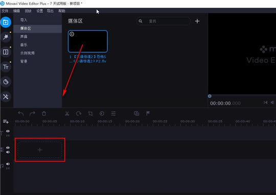Click the 00:00:10 mark on ruler

point(77,121)
